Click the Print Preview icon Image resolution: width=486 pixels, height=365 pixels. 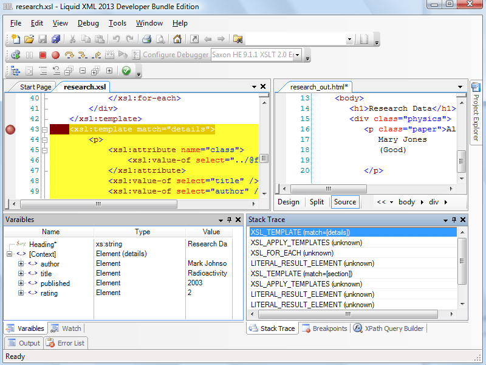[160, 39]
